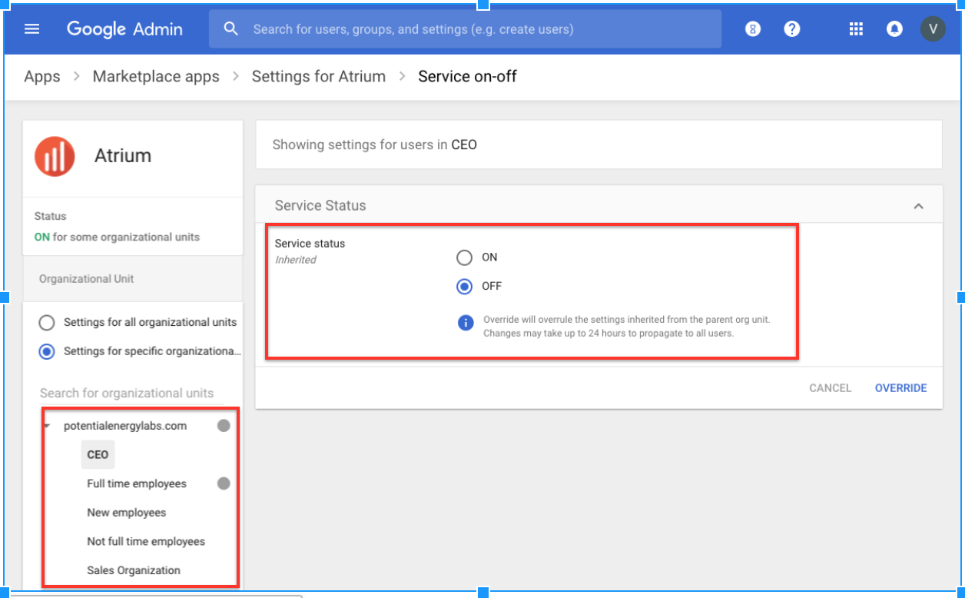
Task: Select the OFF service status option
Action: [x=464, y=287]
